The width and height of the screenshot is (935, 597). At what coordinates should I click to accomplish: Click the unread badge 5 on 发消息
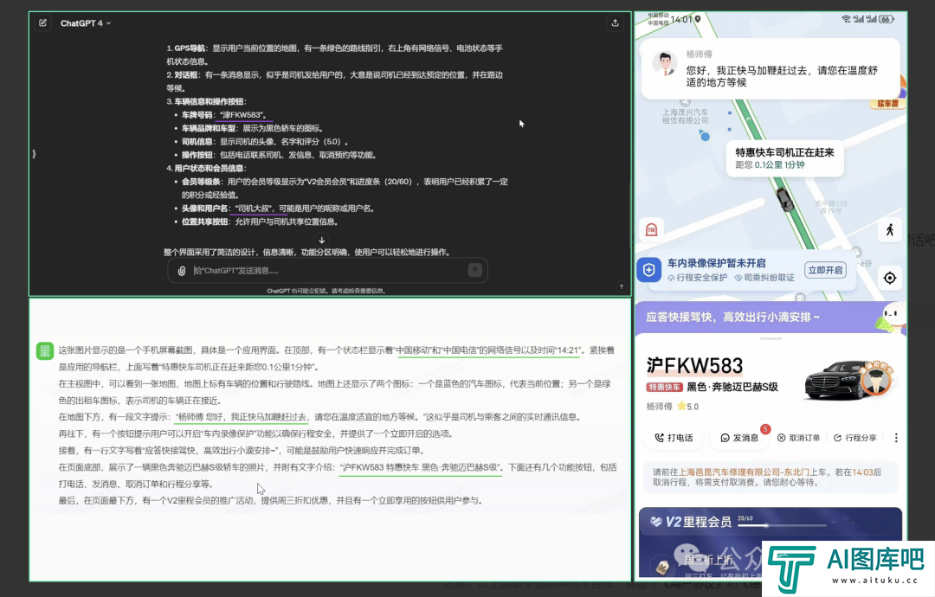tap(765, 429)
